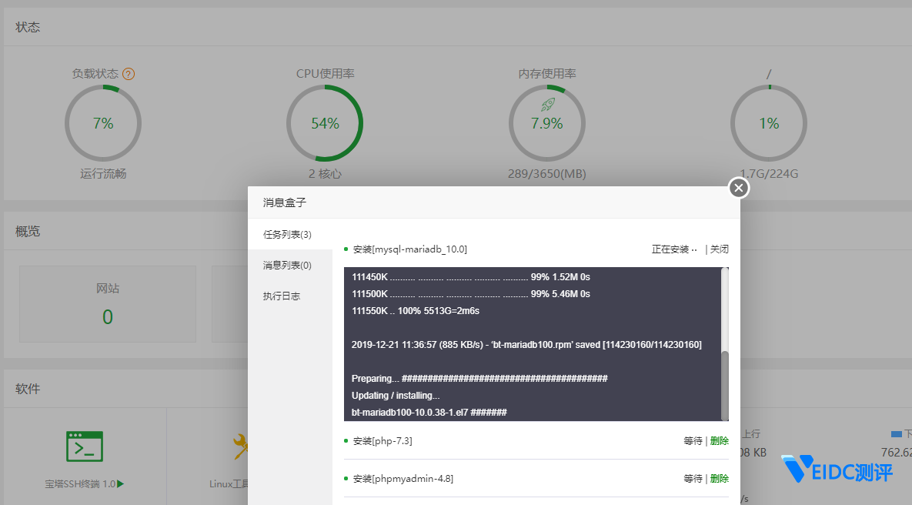The width and height of the screenshot is (912, 505).
Task: Select the 执行日志 tab
Action: 282,296
